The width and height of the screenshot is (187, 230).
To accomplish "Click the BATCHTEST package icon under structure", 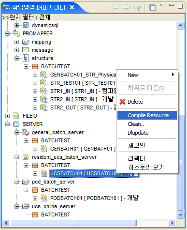I will (35, 66).
